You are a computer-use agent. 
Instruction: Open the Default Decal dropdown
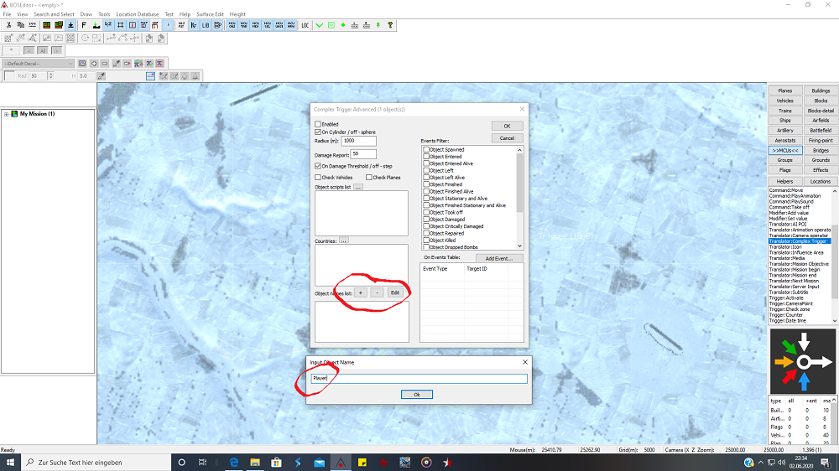(38, 64)
